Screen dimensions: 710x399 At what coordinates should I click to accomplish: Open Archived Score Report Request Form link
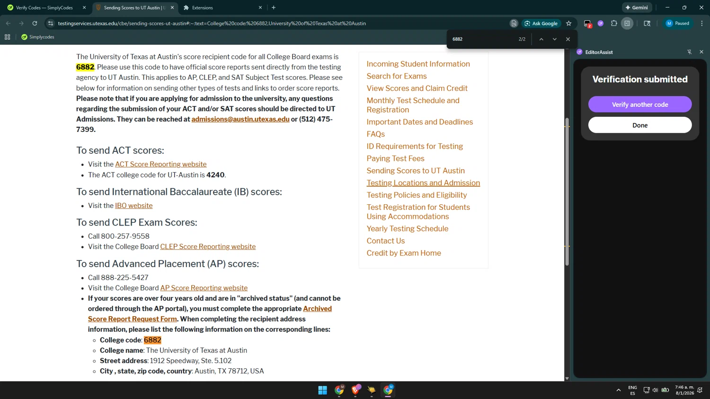coord(210,314)
